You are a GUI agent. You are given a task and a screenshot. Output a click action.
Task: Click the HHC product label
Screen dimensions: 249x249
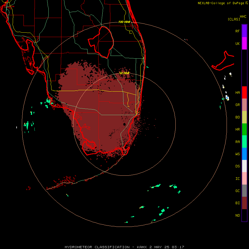[x=243, y=17]
